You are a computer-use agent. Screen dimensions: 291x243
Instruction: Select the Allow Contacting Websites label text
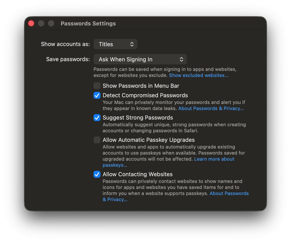coord(138,174)
